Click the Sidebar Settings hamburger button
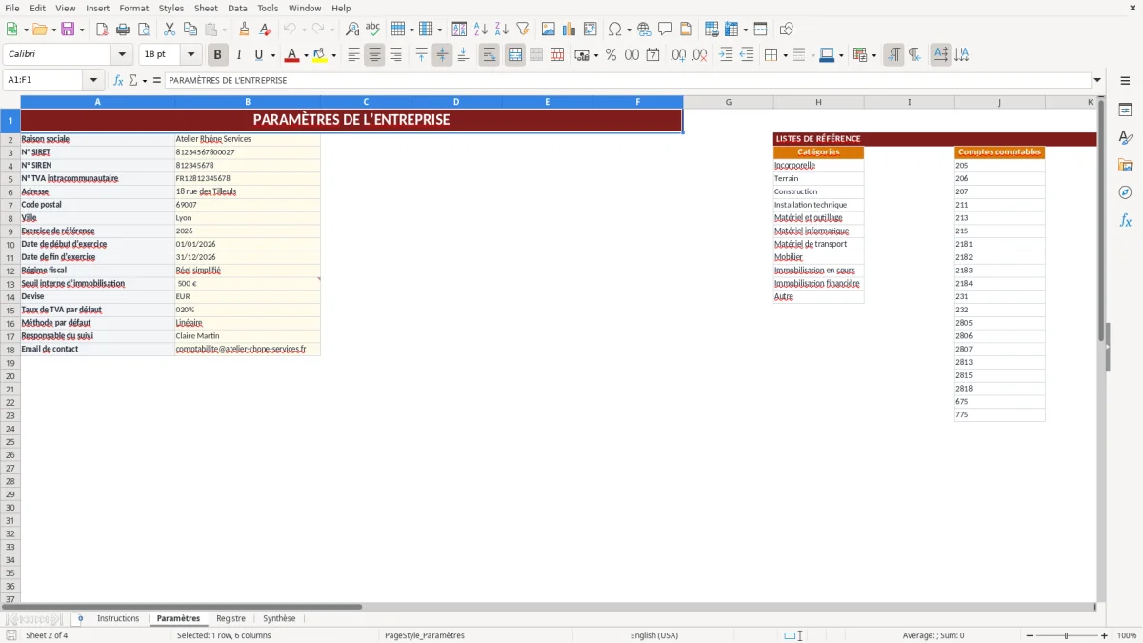 [x=1125, y=83]
